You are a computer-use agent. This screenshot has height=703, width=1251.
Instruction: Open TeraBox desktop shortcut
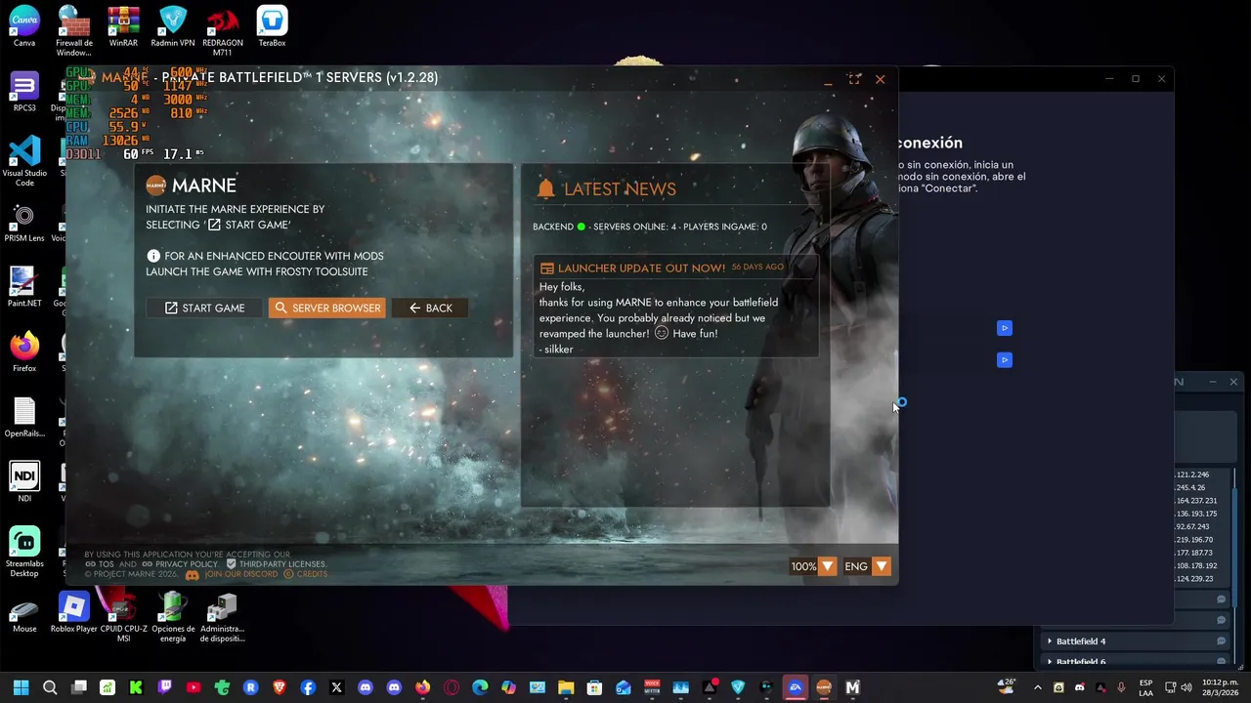[x=272, y=27]
